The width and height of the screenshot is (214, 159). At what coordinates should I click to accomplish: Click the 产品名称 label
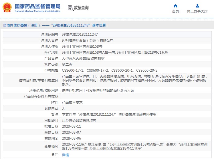click(x=51, y=59)
